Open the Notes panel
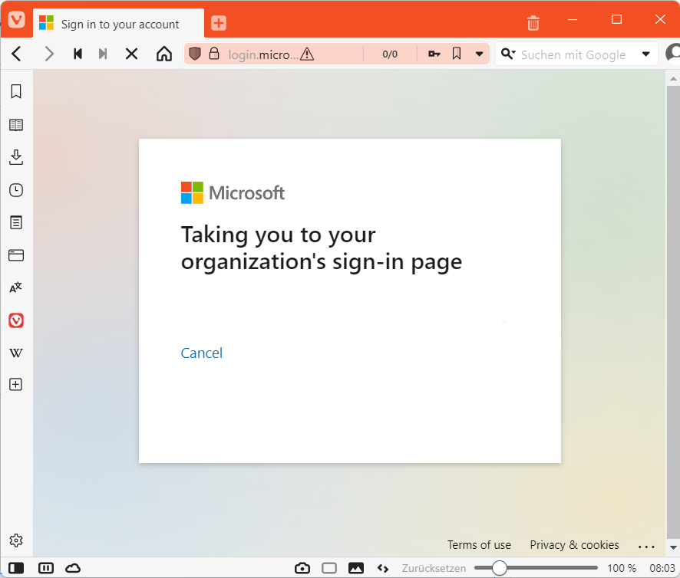The height and width of the screenshot is (578, 680). [x=16, y=223]
